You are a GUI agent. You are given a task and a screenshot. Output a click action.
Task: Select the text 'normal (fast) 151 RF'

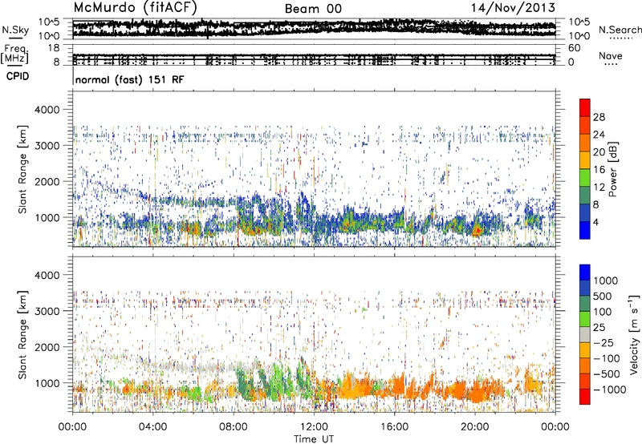[129, 79]
